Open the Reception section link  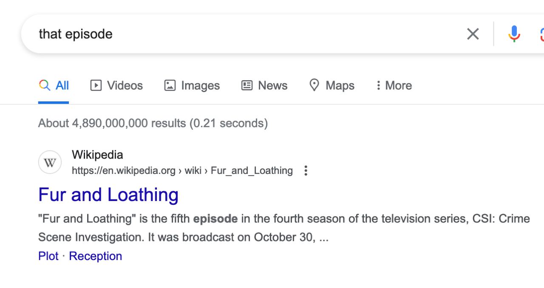pos(96,256)
